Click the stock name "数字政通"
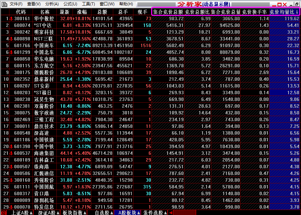The height and width of the screenshot is (215, 301). pos(44,113)
